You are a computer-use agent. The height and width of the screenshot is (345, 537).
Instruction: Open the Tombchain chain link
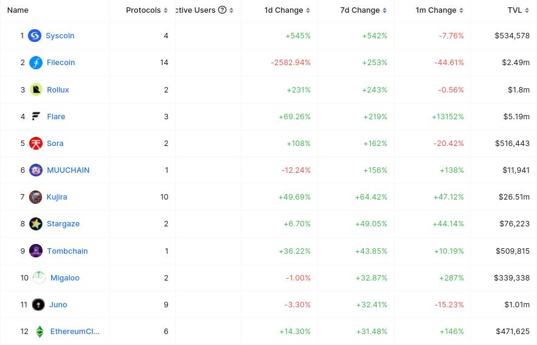(x=67, y=251)
